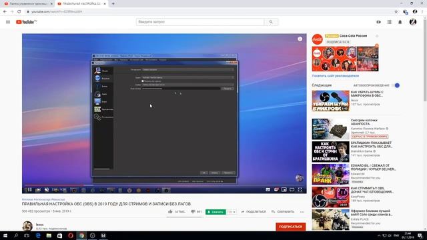Screen dimensions: 427x240
Task: Enable theater mode in player
Action: [x=292, y=189]
